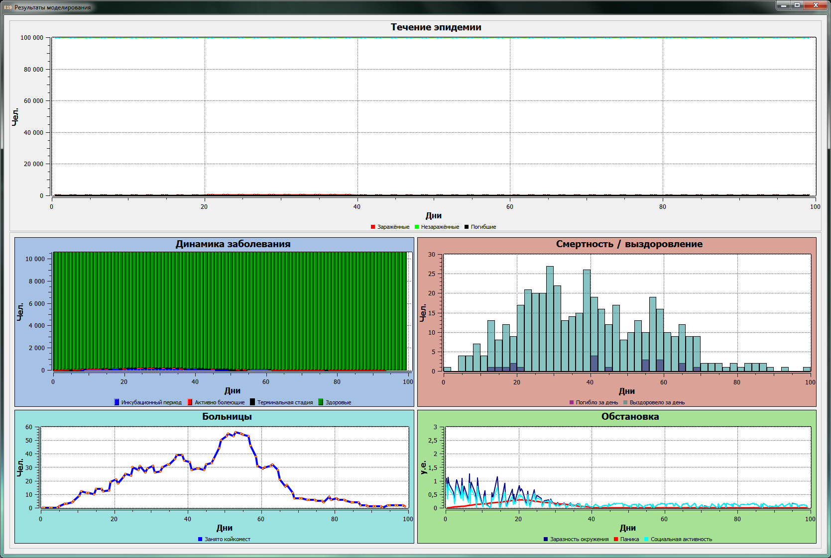Image resolution: width=831 pixels, height=558 pixels.
Task: Click the Динамика заболевания panel title
Action: [x=233, y=244]
